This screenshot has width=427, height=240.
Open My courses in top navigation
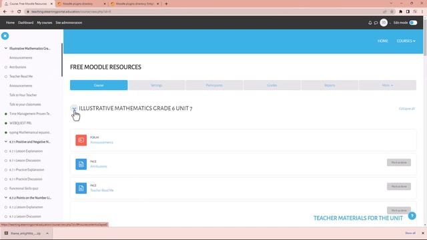pyautogui.click(x=45, y=23)
